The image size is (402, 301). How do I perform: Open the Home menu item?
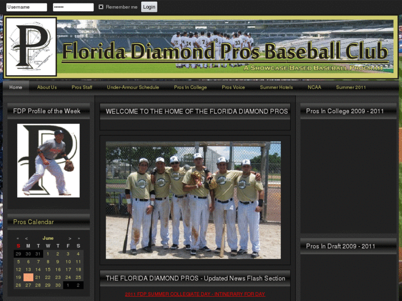pyautogui.click(x=15, y=87)
